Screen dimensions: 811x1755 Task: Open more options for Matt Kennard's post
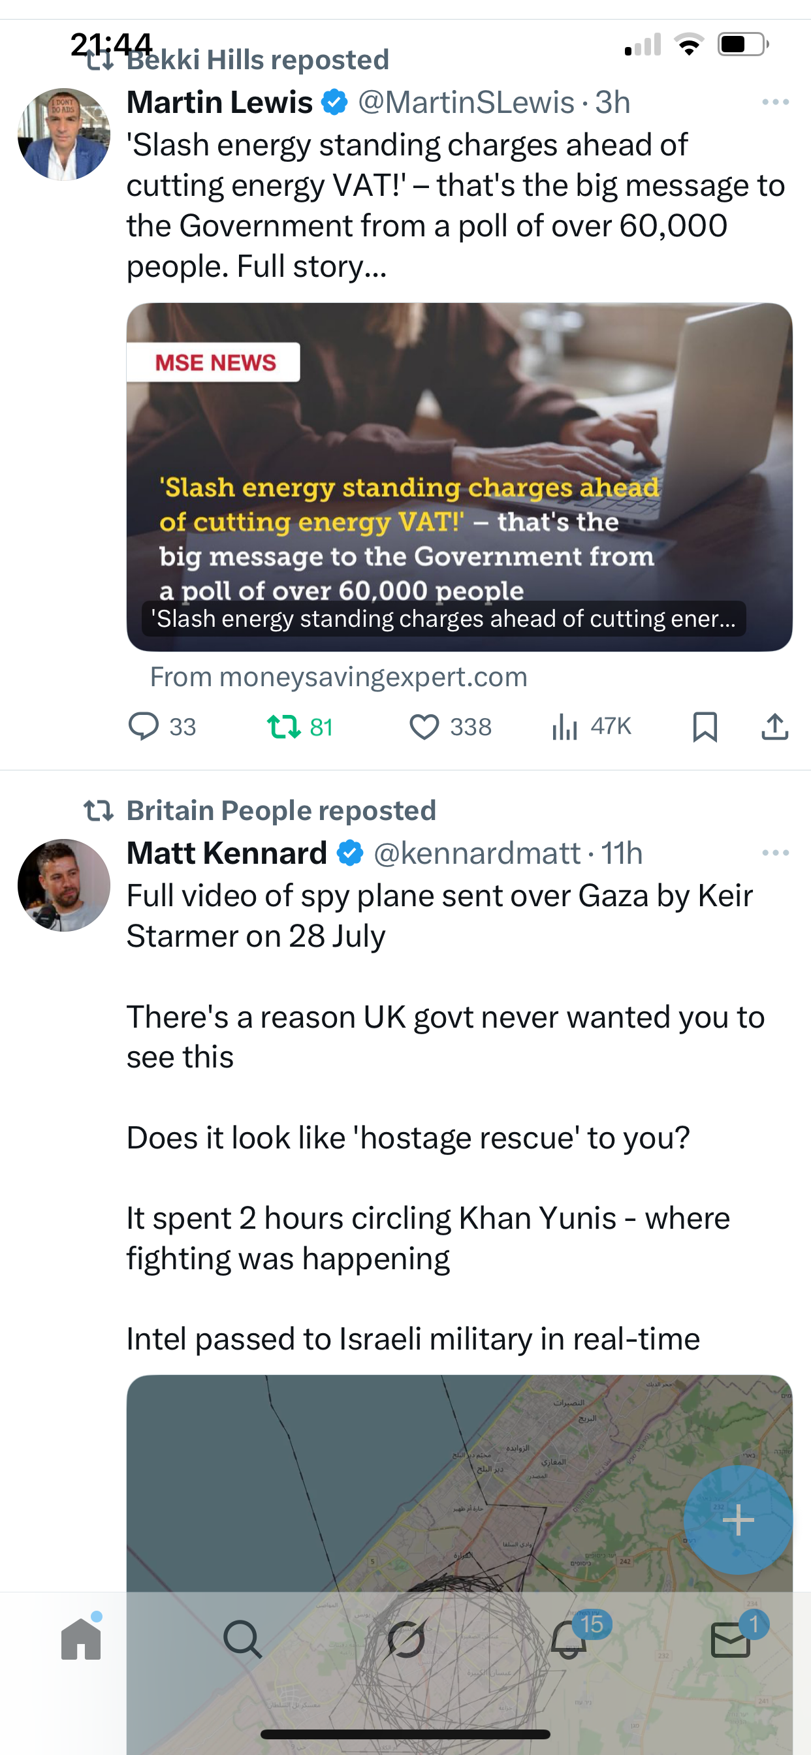[x=775, y=853]
